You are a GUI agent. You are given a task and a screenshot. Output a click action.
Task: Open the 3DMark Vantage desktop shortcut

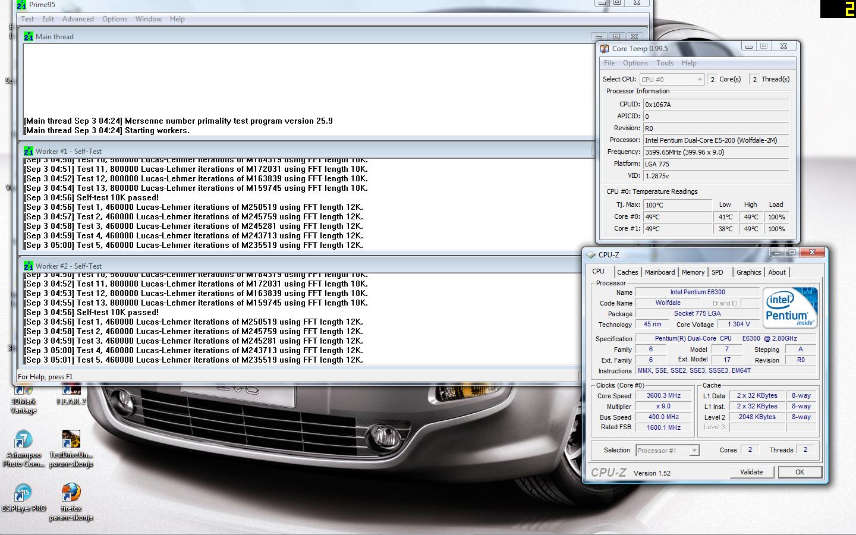pos(23,399)
